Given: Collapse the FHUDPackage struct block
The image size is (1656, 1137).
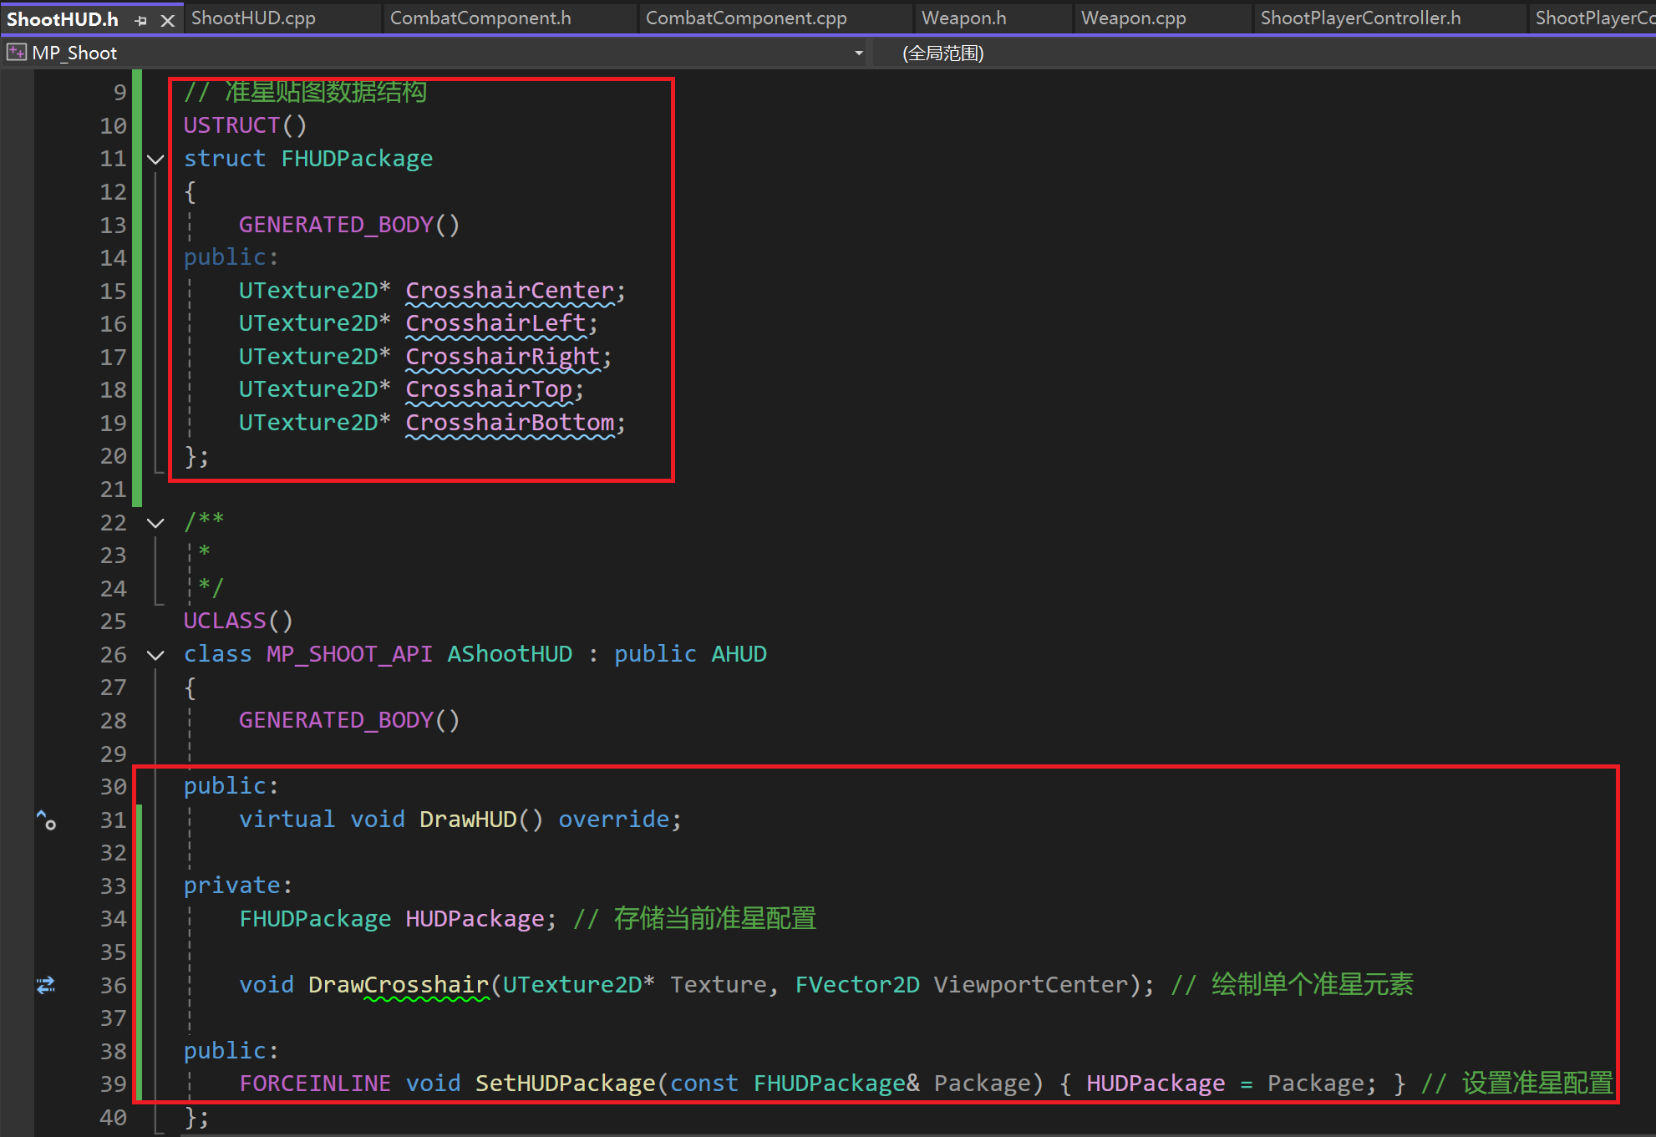Looking at the screenshot, I should pyautogui.click(x=155, y=159).
